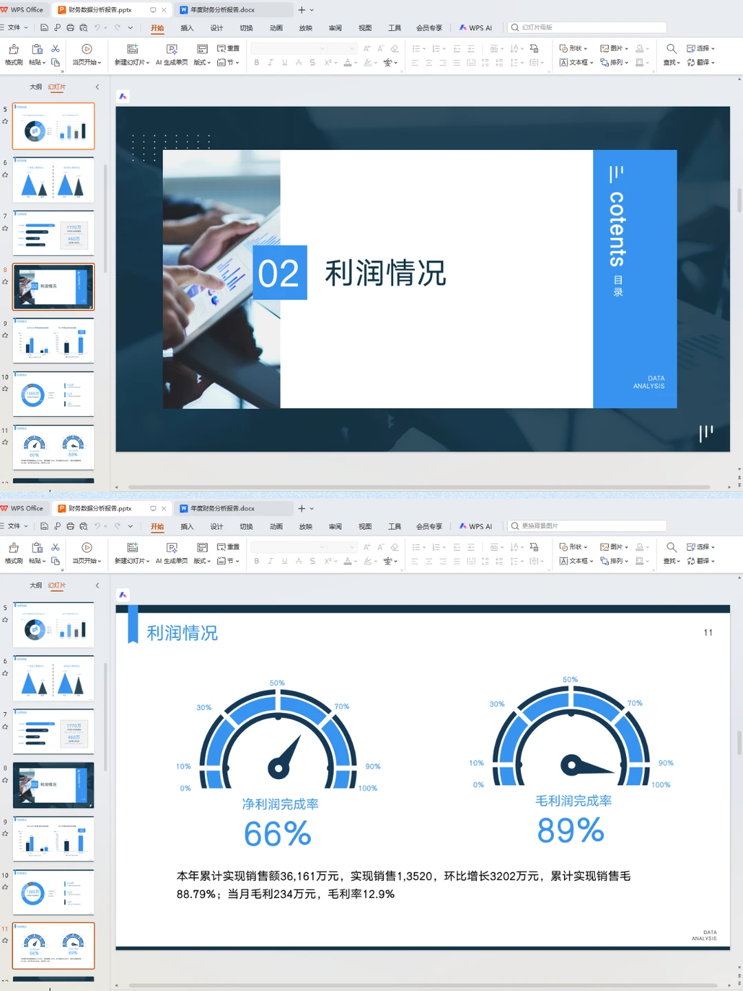Image resolution: width=743 pixels, height=991 pixels.
Task: Click increase font size icon in top window
Action: pyautogui.click(x=367, y=48)
